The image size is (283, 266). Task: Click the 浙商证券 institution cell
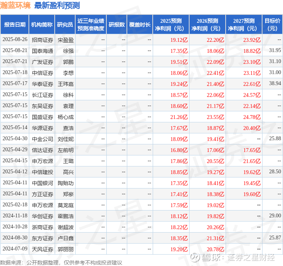click(43, 227)
